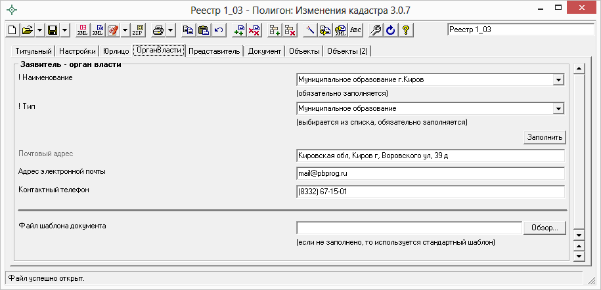Expand the dropdown arrow next to the open folder icon
This screenshot has width=601, height=290.
coord(39,30)
